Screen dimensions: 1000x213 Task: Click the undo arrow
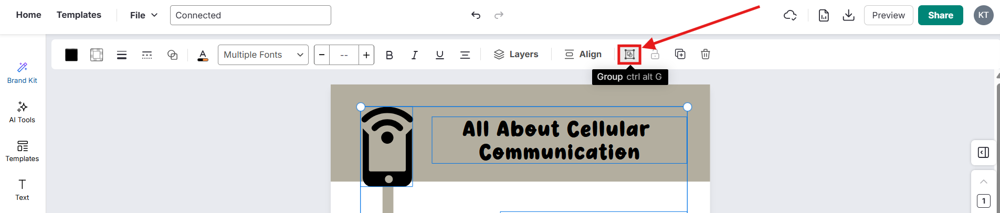pyautogui.click(x=476, y=15)
